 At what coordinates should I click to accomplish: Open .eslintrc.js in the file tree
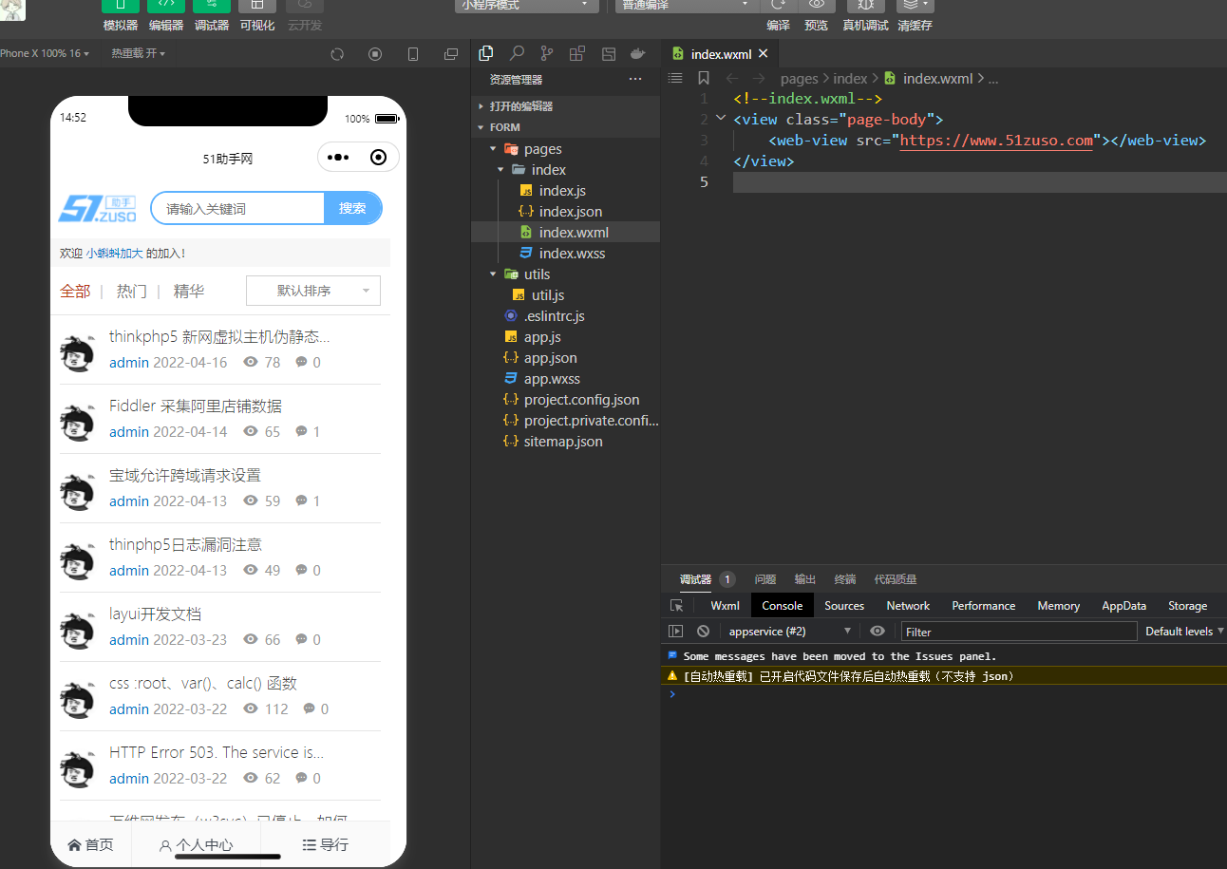pos(565,316)
